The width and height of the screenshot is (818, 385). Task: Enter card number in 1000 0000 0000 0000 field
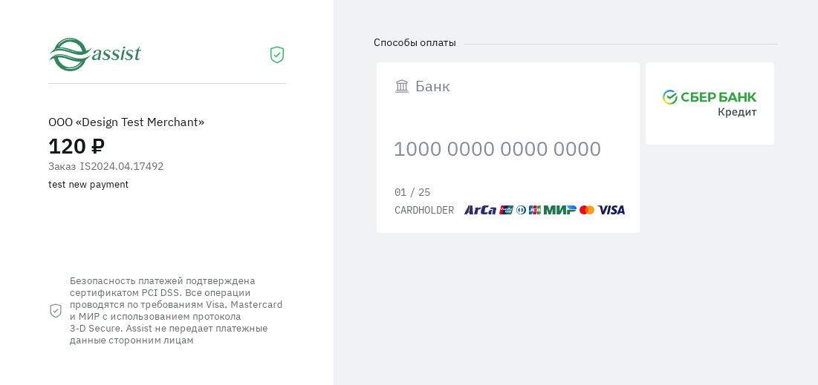[497, 149]
